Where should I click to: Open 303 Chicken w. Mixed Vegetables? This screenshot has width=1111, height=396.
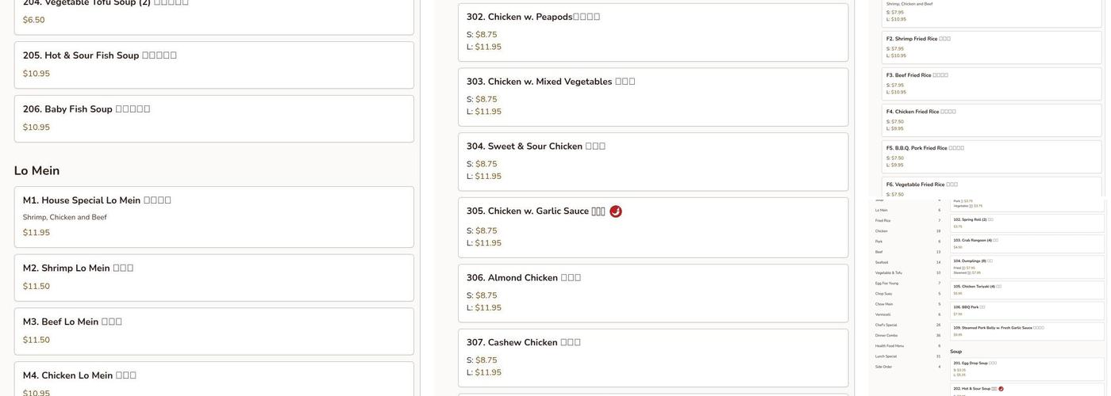click(652, 97)
